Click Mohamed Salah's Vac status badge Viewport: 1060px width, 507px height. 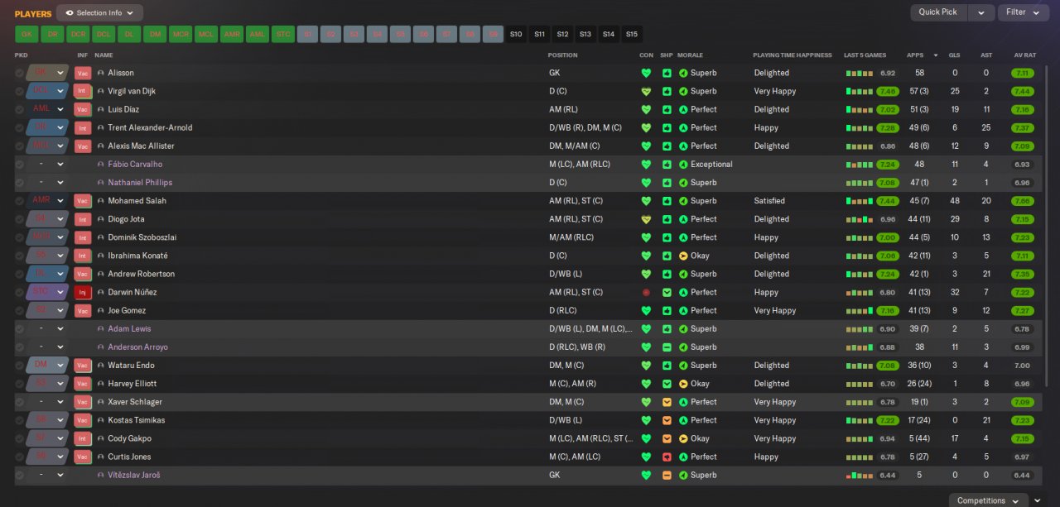[83, 201]
